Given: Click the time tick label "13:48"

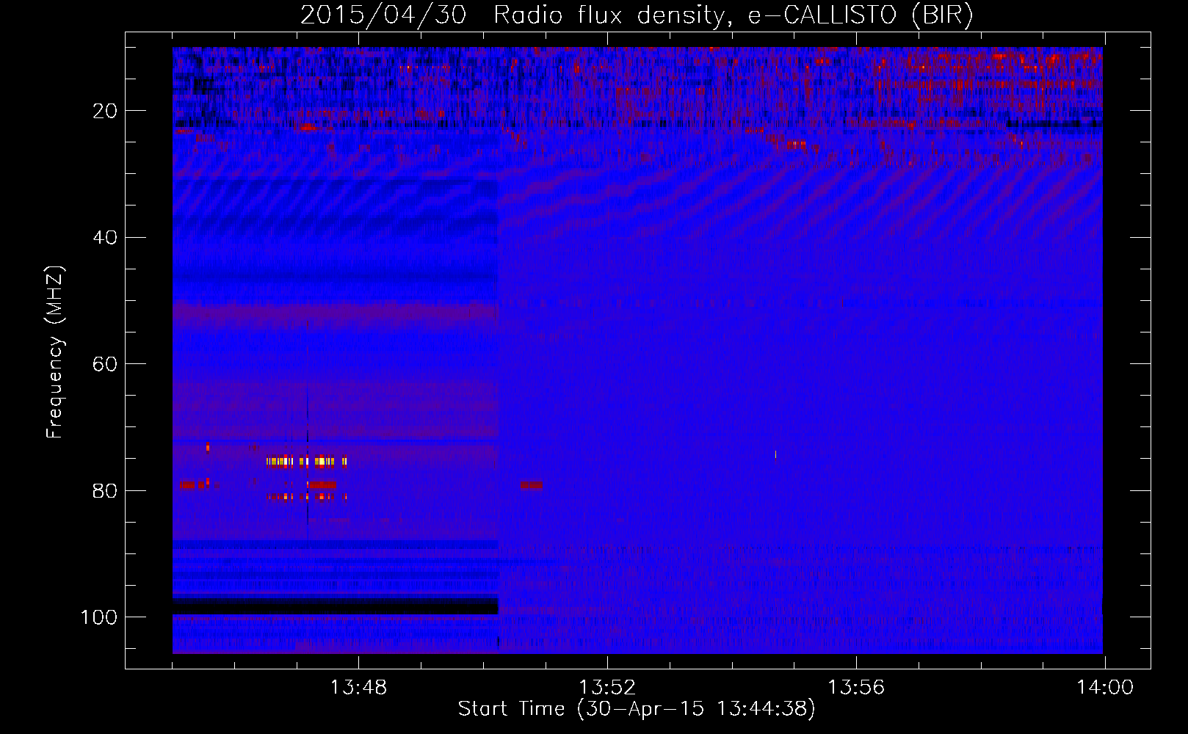Looking at the screenshot, I should coord(358,688).
